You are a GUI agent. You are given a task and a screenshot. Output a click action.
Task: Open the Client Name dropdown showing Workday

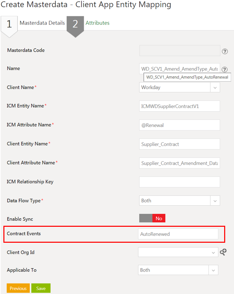coord(215,87)
